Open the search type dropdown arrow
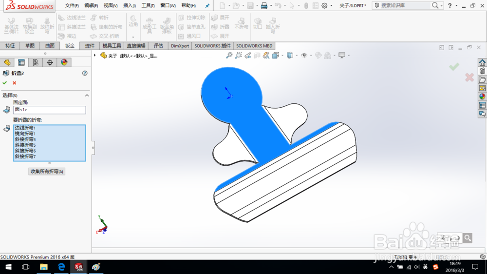The height and width of the screenshot is (274, 487). click(441, 5)
